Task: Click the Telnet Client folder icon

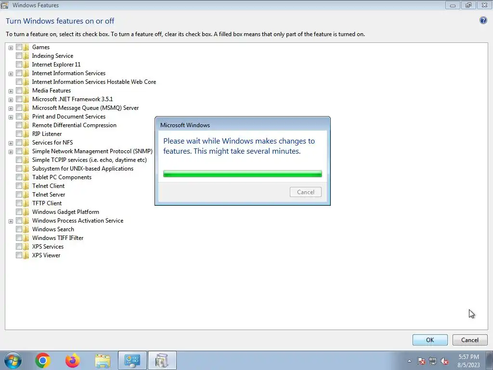Action: coord(26,186)
